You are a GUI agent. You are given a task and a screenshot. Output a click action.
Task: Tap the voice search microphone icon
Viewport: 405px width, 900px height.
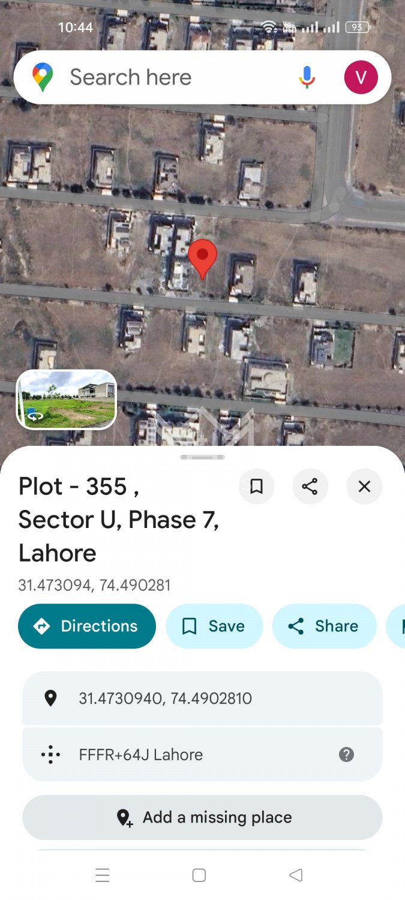(307, 77)
